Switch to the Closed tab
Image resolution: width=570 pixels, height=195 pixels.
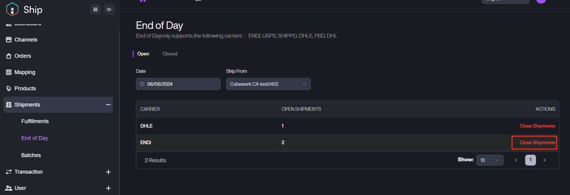pos(170,54)
